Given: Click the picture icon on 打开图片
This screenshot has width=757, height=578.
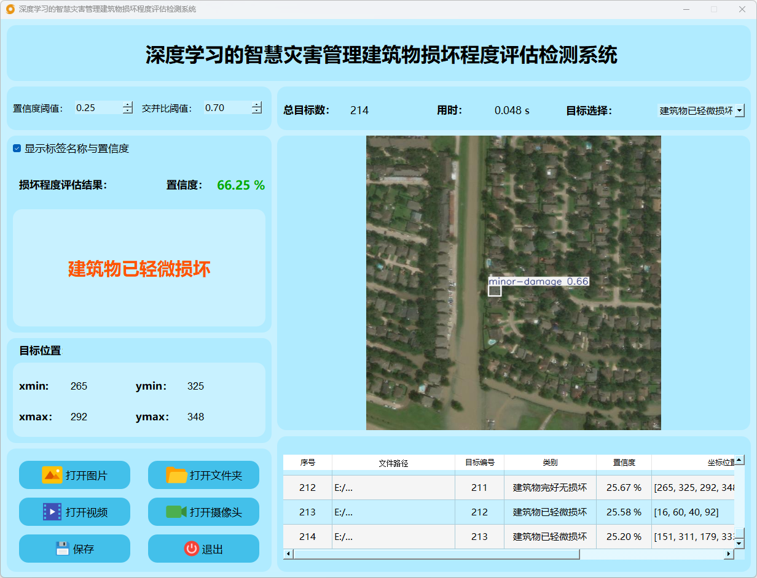Looking at the screenshot, I should (x=52, y=475).
